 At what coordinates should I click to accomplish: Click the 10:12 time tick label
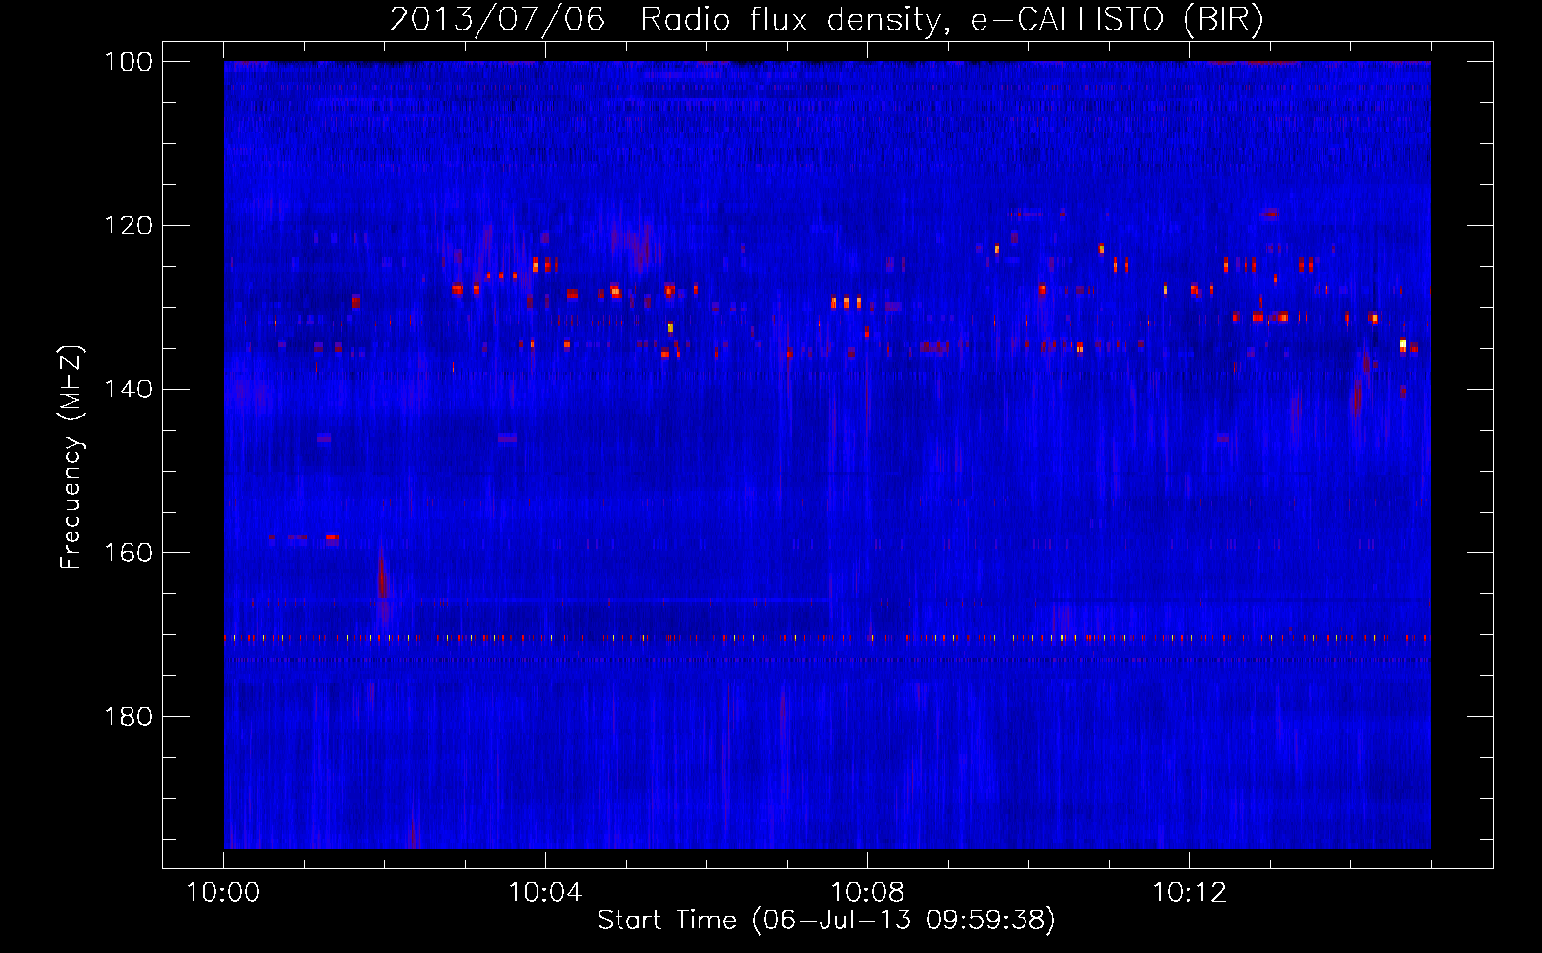point(1189,893)
